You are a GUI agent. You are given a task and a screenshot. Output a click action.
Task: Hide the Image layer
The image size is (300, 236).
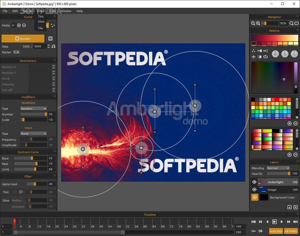point(254,190)
